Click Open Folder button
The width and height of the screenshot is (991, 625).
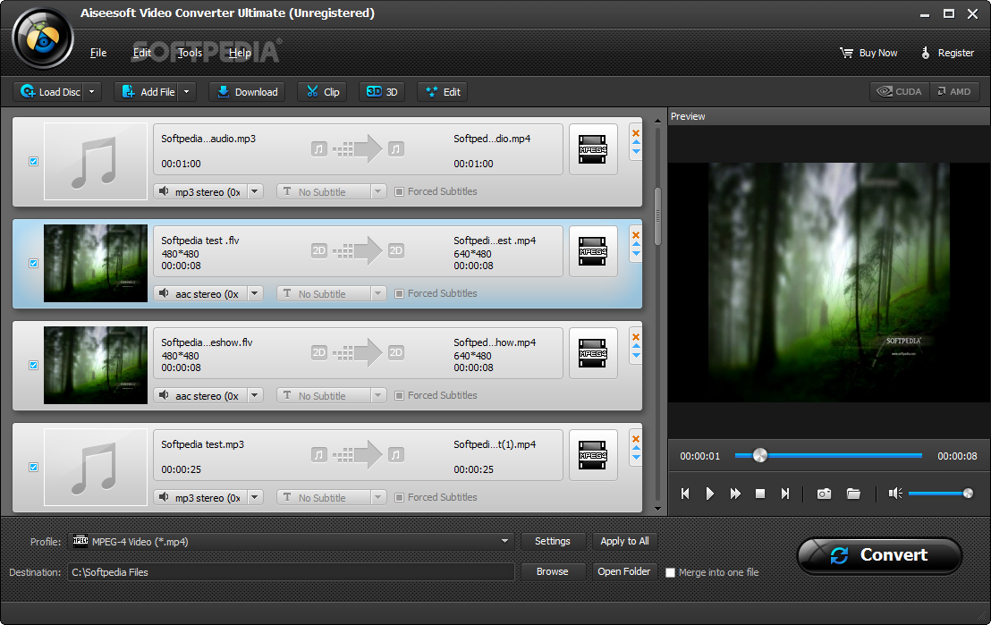tap(624, 572)
